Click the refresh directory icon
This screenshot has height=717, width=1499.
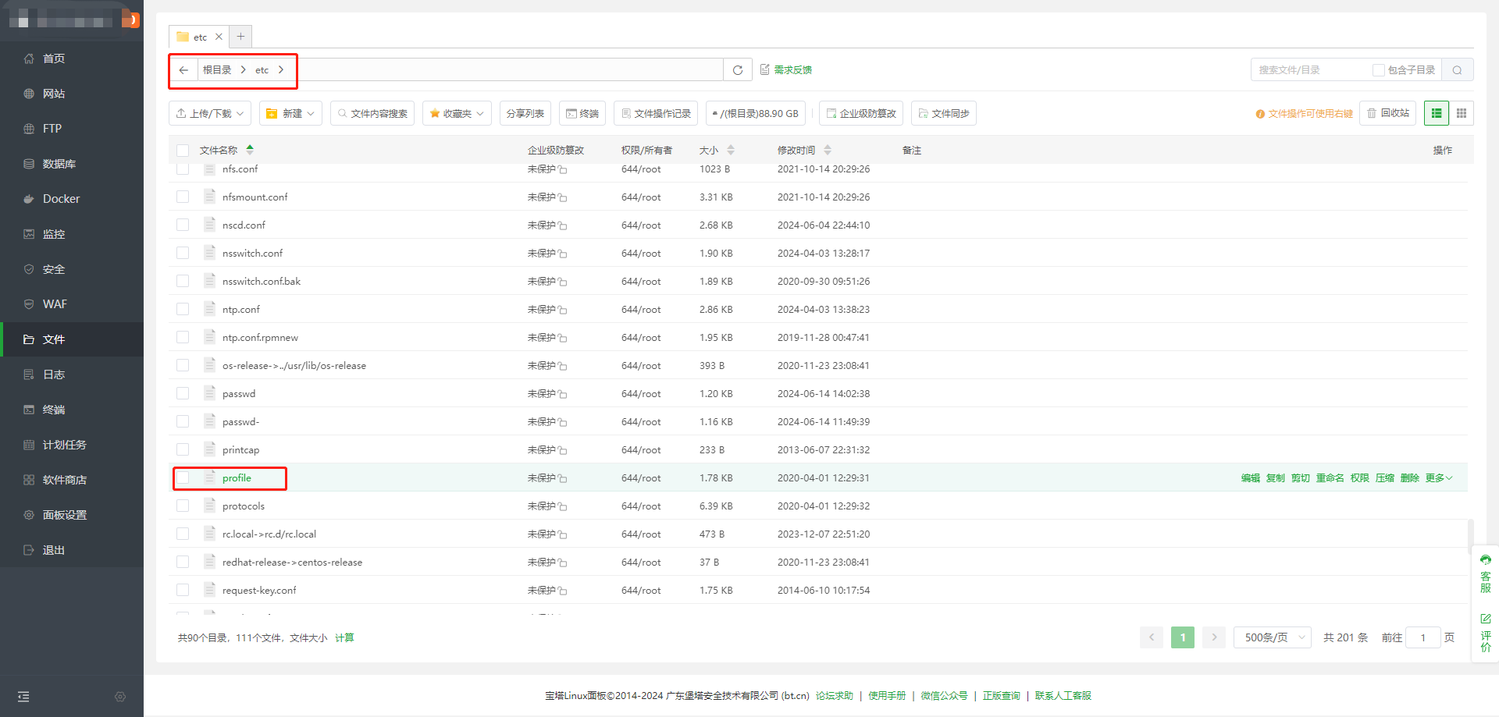pyautogui.click(x=737, y=70)
